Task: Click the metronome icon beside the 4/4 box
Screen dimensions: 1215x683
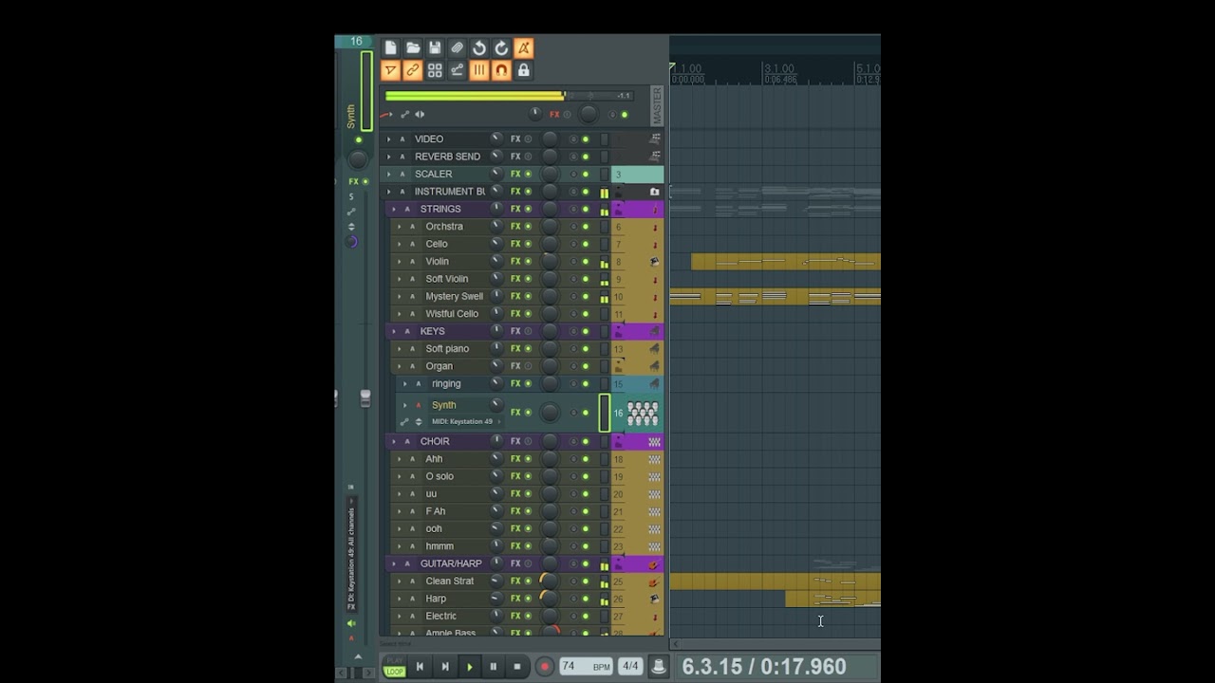Action: pyautogui.click(x=658, y=667)
